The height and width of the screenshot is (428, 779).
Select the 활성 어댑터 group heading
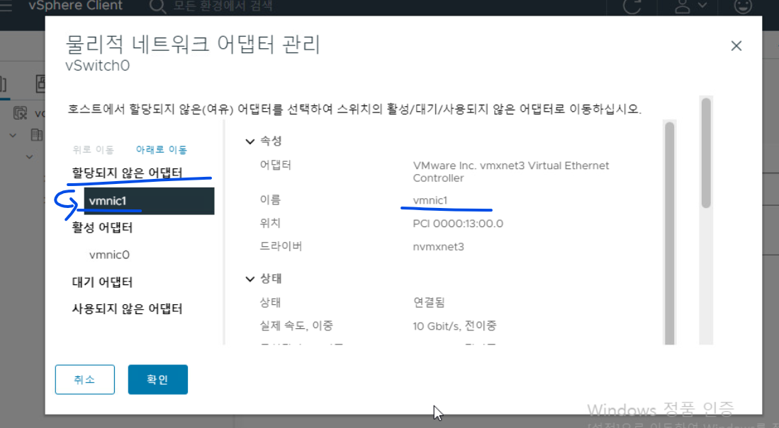tap(102, 228)
